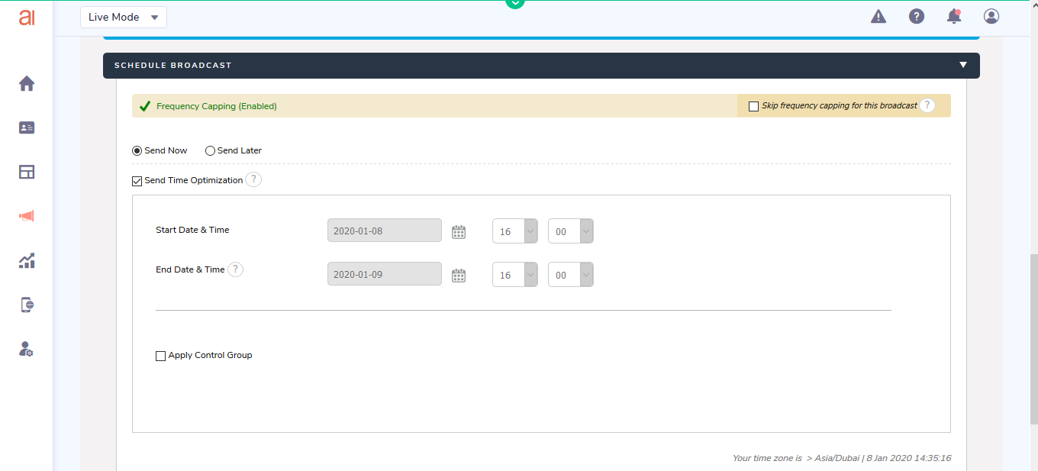Click the Frequency Capping (Enabled) text
The height and width of the screenshot is (471, 1038).
[217, 106]
